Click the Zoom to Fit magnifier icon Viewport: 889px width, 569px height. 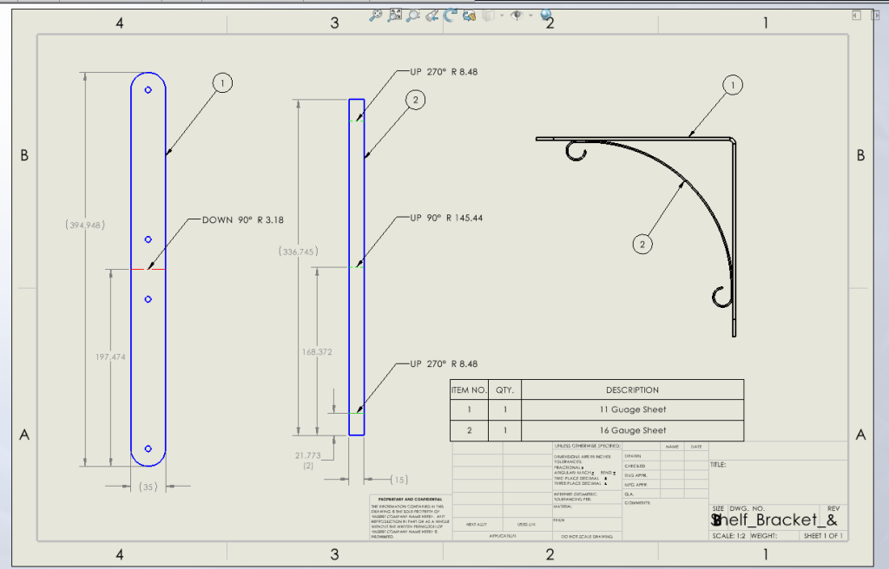click(x=376, y=15)
